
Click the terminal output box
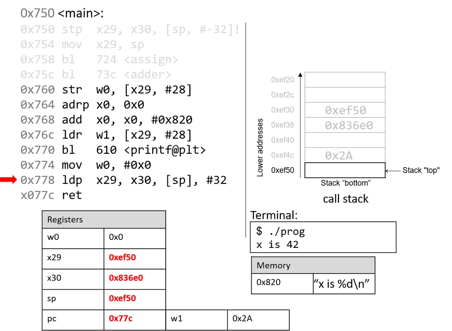point(323,237)
